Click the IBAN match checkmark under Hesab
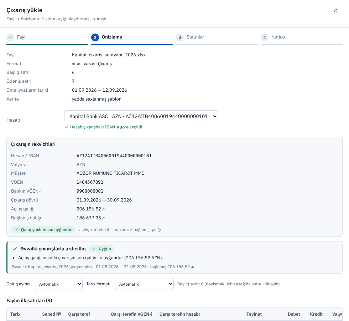Screen dimensions: 349x321 coord(66,127)
